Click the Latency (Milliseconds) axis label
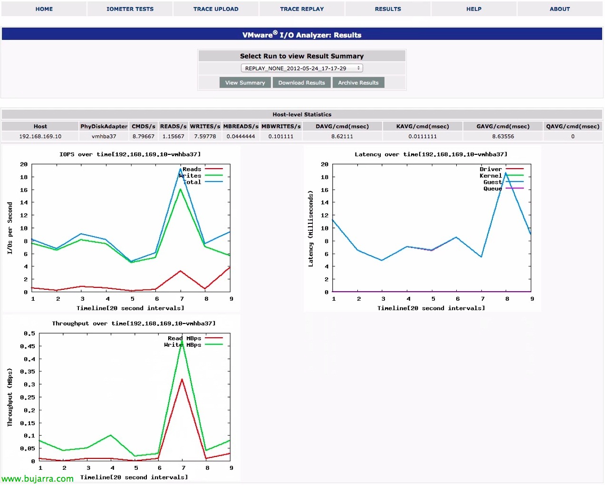The height and width of the screenshot is (485, 605). point(311,228)
